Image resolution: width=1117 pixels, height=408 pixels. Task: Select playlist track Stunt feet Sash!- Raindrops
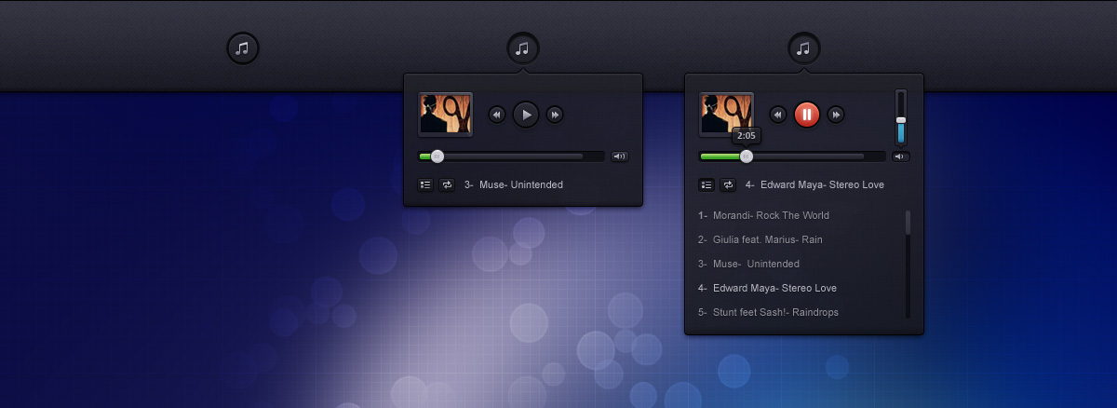pos(775,312)
